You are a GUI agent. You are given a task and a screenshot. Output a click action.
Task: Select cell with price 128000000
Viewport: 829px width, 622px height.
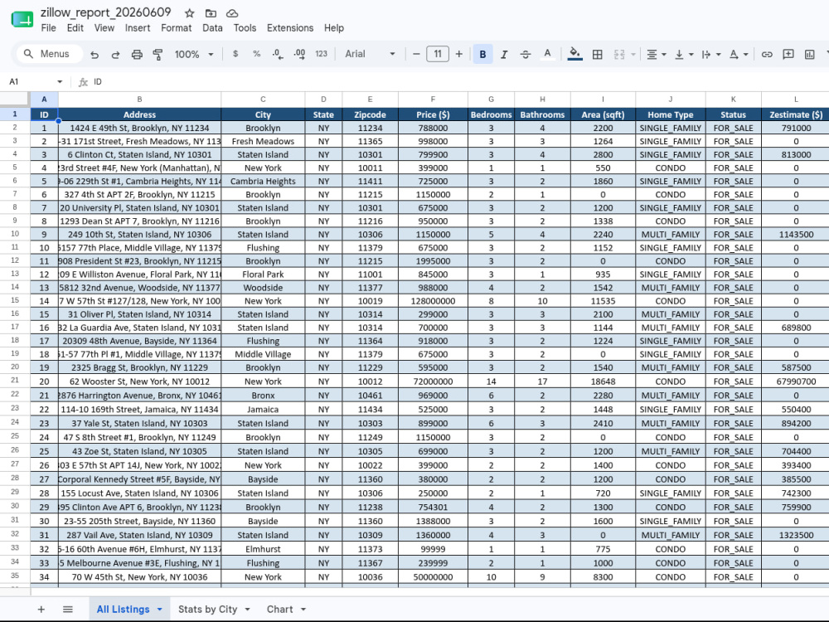coord(433,301)
